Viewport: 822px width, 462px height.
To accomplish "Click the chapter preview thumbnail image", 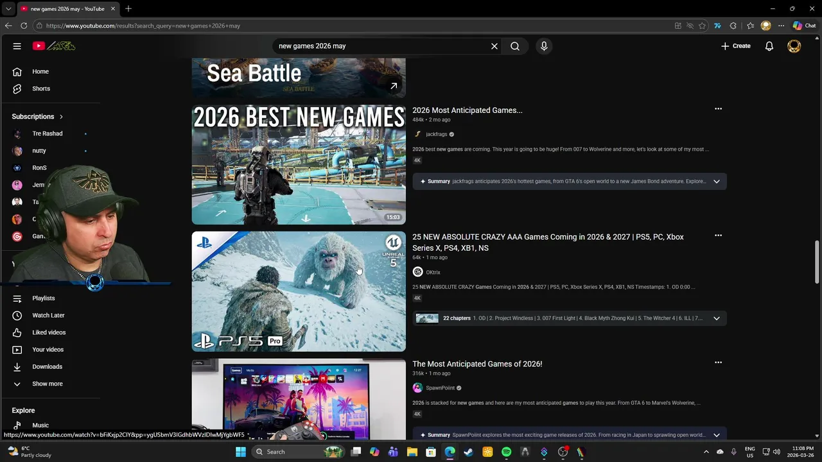I will pos(427,318).
